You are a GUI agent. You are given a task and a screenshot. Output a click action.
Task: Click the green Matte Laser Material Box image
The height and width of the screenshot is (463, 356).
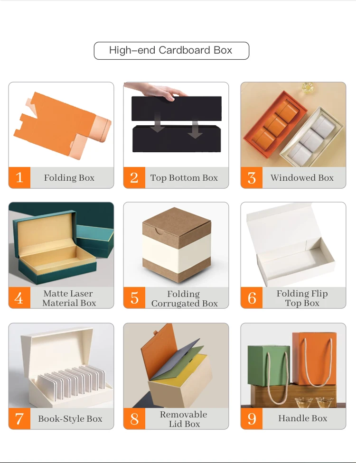tap(61, 244)
